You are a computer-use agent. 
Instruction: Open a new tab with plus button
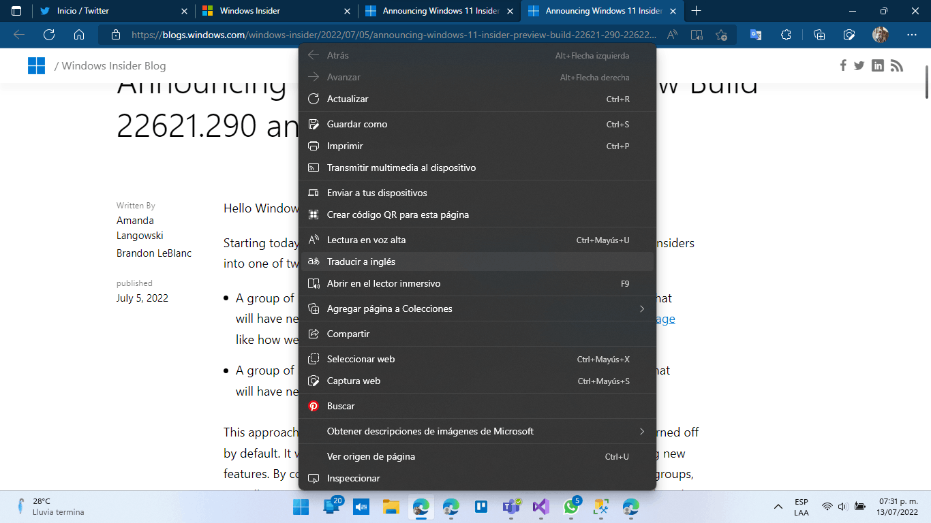(x=696, y=11)
